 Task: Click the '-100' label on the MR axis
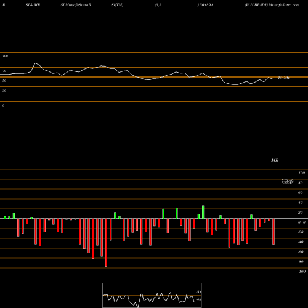point(302,272)
